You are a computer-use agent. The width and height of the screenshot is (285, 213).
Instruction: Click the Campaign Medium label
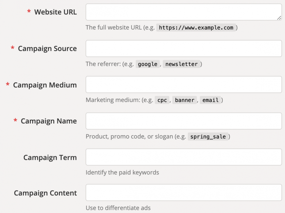[45, 85]
